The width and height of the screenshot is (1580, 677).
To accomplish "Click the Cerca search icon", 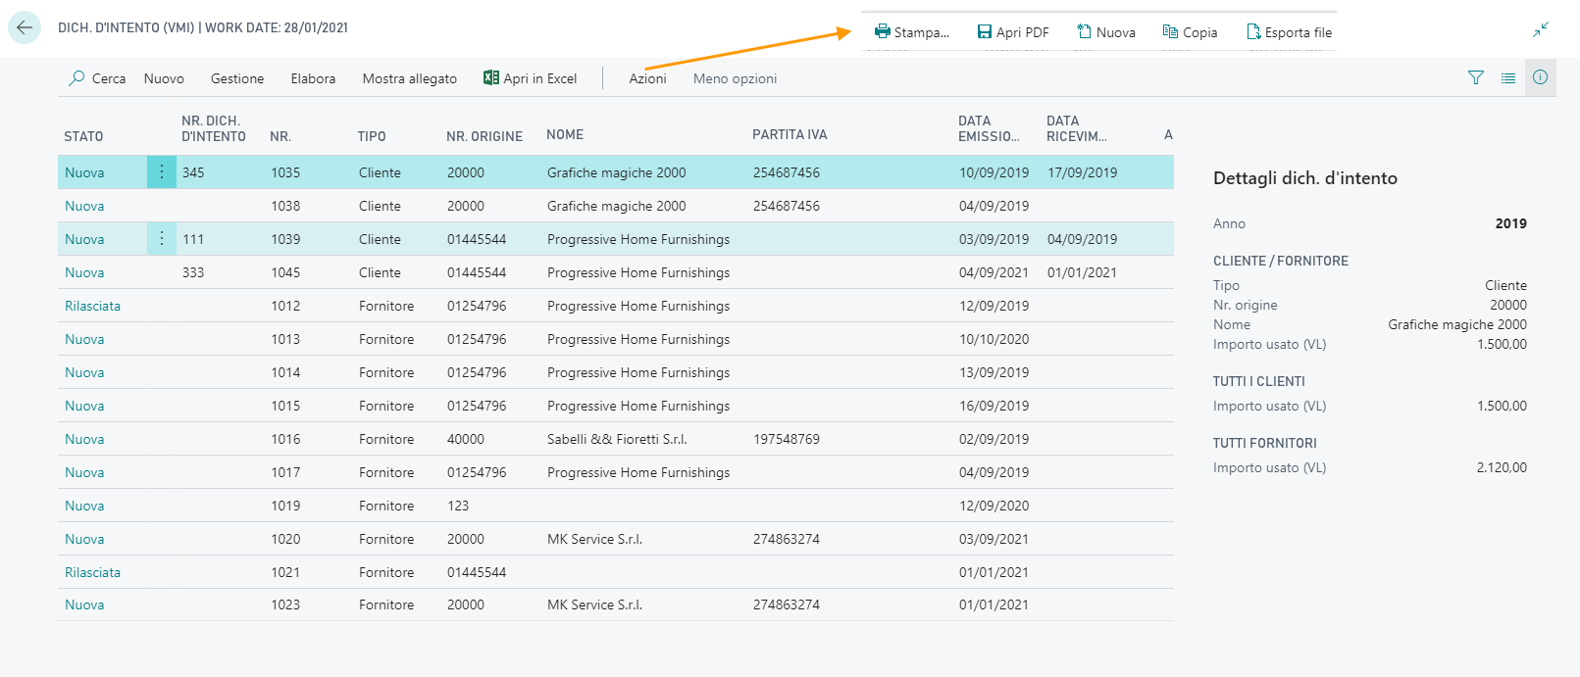I will coord(76,78).
